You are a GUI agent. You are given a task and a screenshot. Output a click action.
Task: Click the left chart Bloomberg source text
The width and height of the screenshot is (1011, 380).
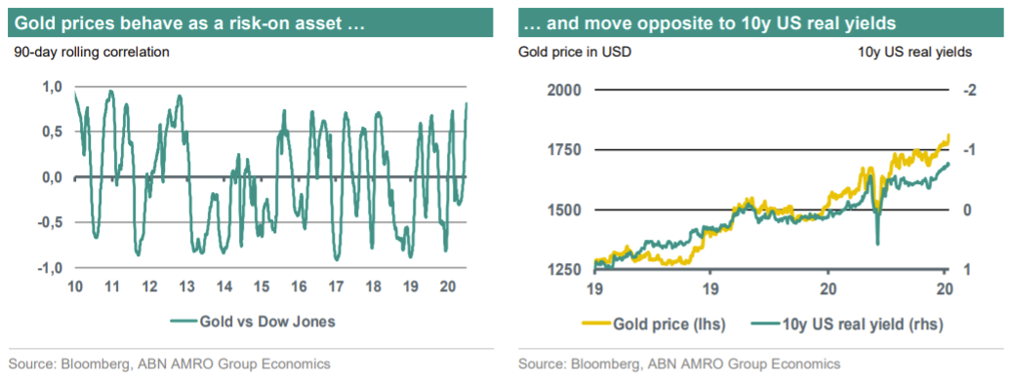click(x=172, y=363)
